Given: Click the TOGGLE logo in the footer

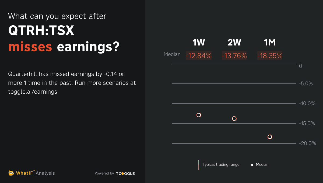Looking at the screenshot, I should click(125, 174).
